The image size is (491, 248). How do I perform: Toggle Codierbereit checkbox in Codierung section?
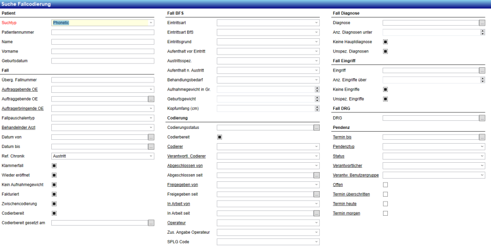[219, 137]
